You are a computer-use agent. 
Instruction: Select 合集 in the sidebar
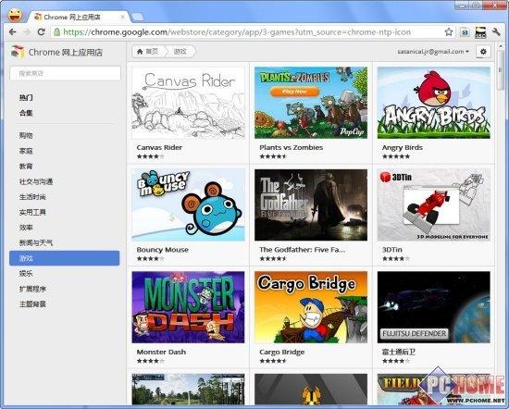(x=26, y=113)
